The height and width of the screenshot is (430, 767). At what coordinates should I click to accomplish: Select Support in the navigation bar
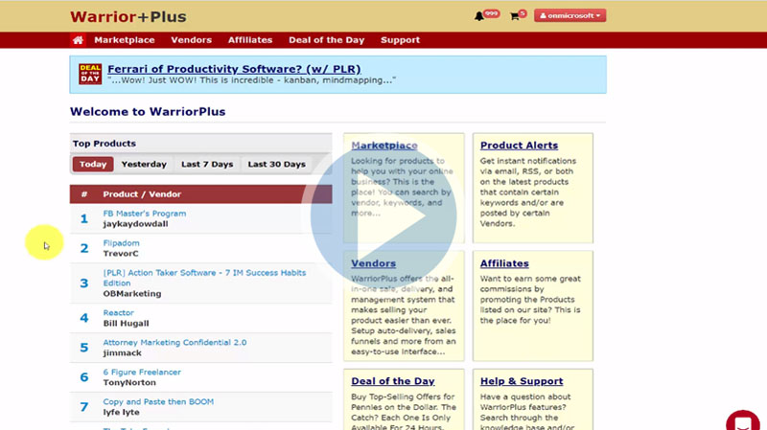pos(400,40)
